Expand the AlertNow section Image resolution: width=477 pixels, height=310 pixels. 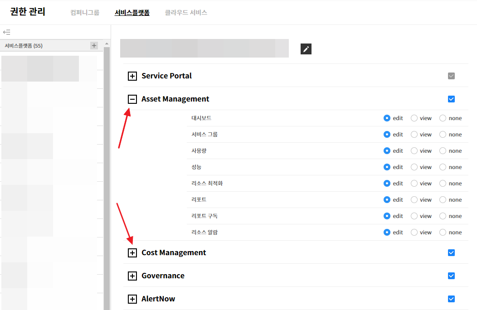click(132, 299)
